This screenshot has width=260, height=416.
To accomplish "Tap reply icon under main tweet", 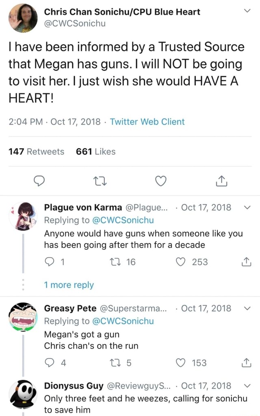I will click(39, 181).
